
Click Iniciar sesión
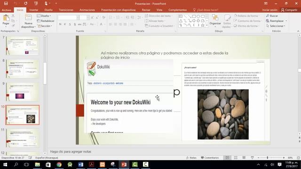tap(269, 10)
